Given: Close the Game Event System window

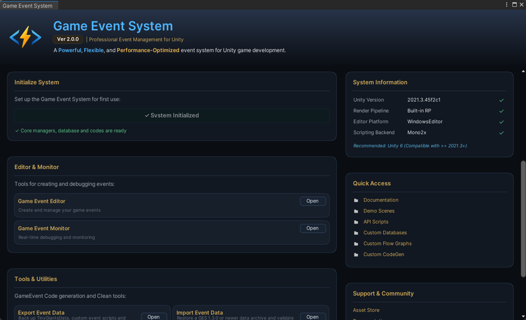Looking at the screenshot, I should (522, 5).
